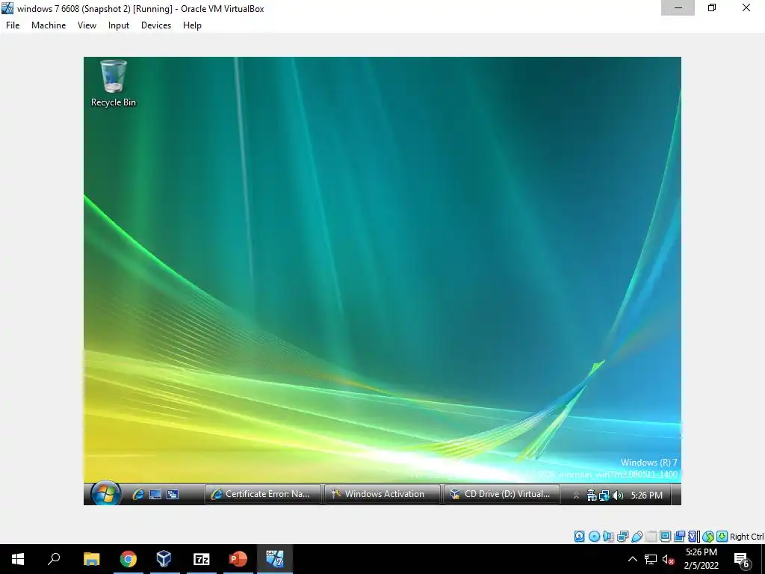Open VirtualBox Devices menu
Screen dimensions: 765x574
[156, 25]
